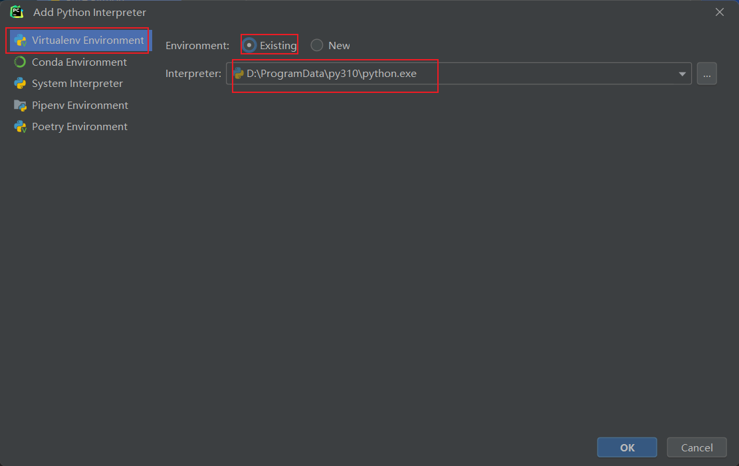The height and width of the screenshot is (466, 739).
Task: Click the D:\ProgramData\py310\python.exe interpreter path
Action: pos(332,74)
